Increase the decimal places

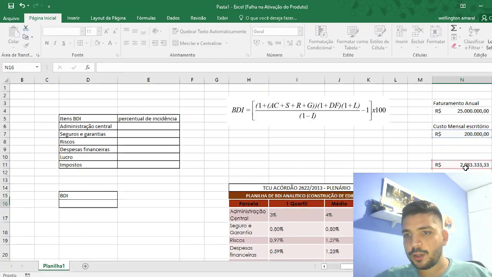click(290, 43)
